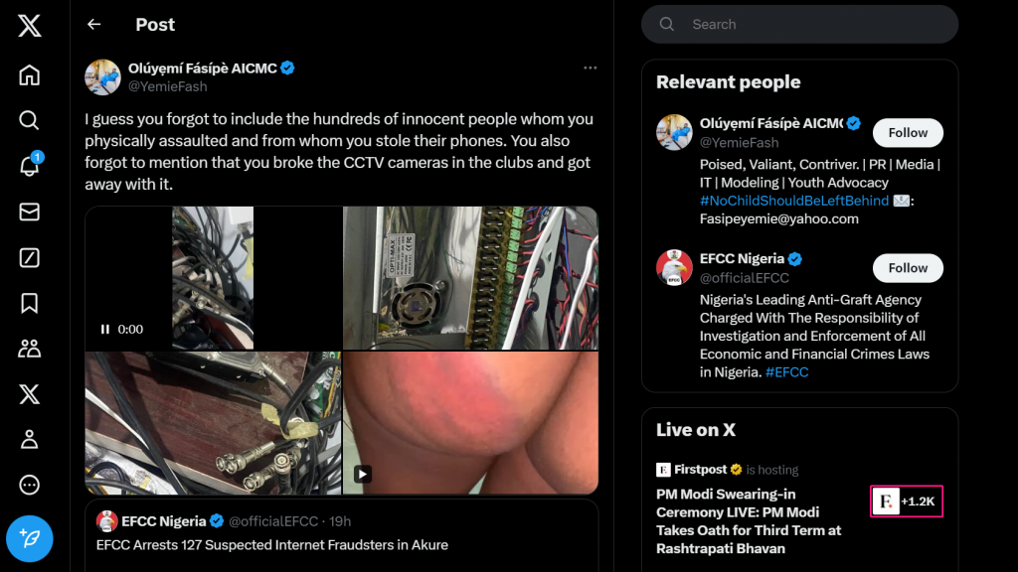Open the post's three-dot options menu
This screenshot has height=572, width=1018.
(x=591, y=68)
